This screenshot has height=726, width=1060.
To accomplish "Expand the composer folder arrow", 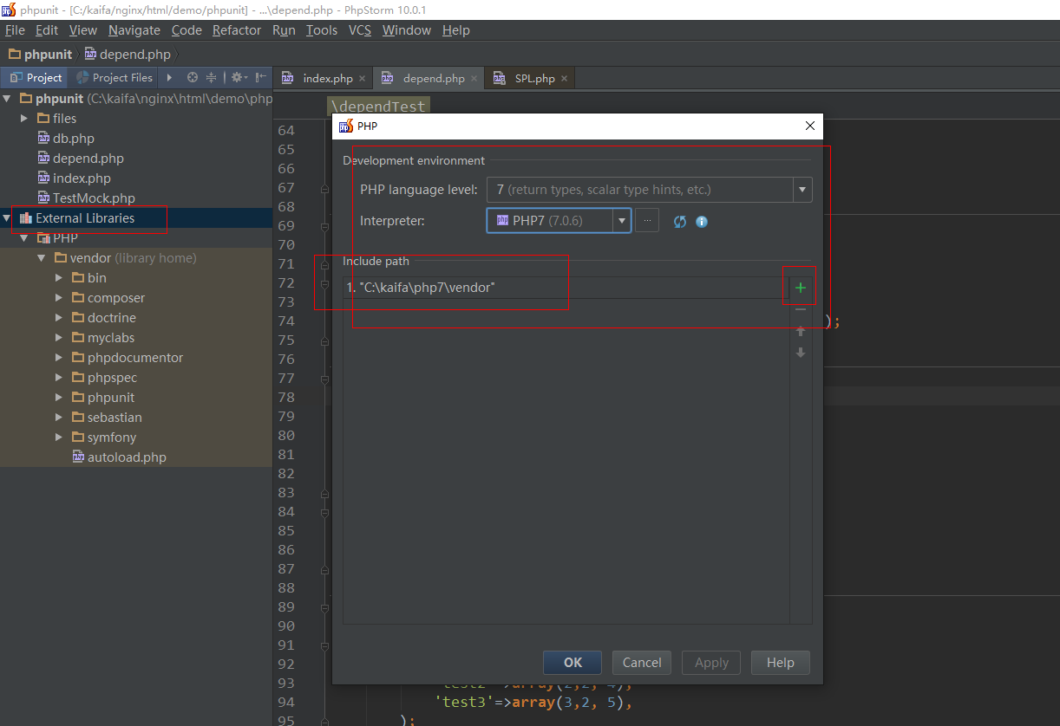I will (59, 298).
